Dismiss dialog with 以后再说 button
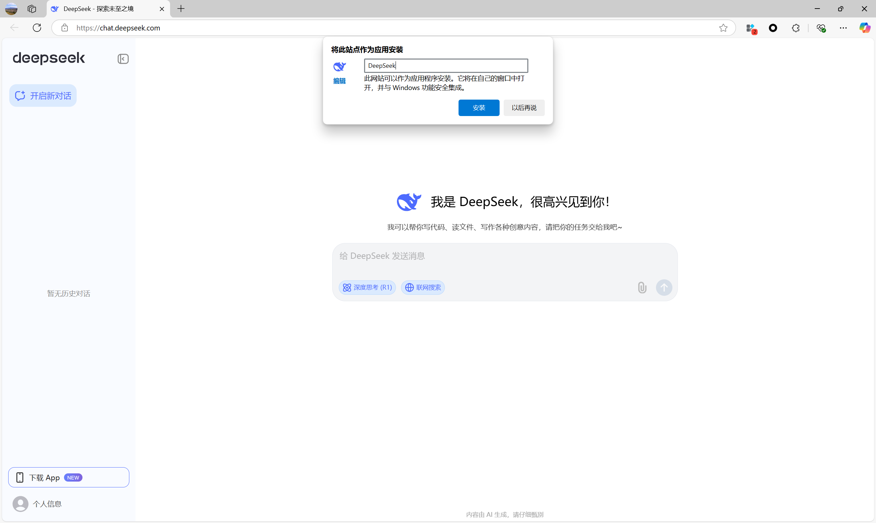Viewport: 876px width, 523px height. click(x=524, y=107)
